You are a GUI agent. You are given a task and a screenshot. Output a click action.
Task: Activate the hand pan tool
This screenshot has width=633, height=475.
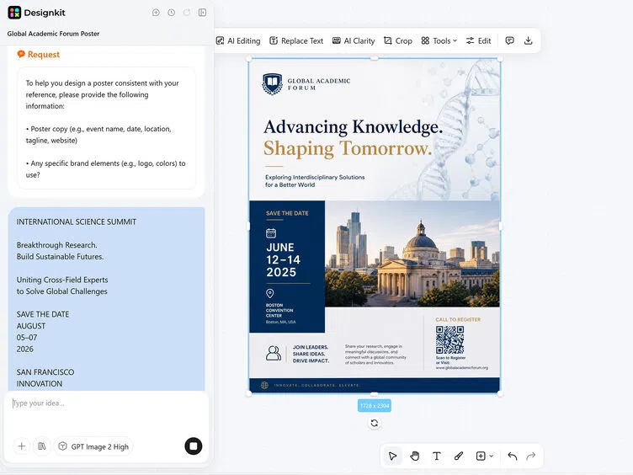coord(415,456)
